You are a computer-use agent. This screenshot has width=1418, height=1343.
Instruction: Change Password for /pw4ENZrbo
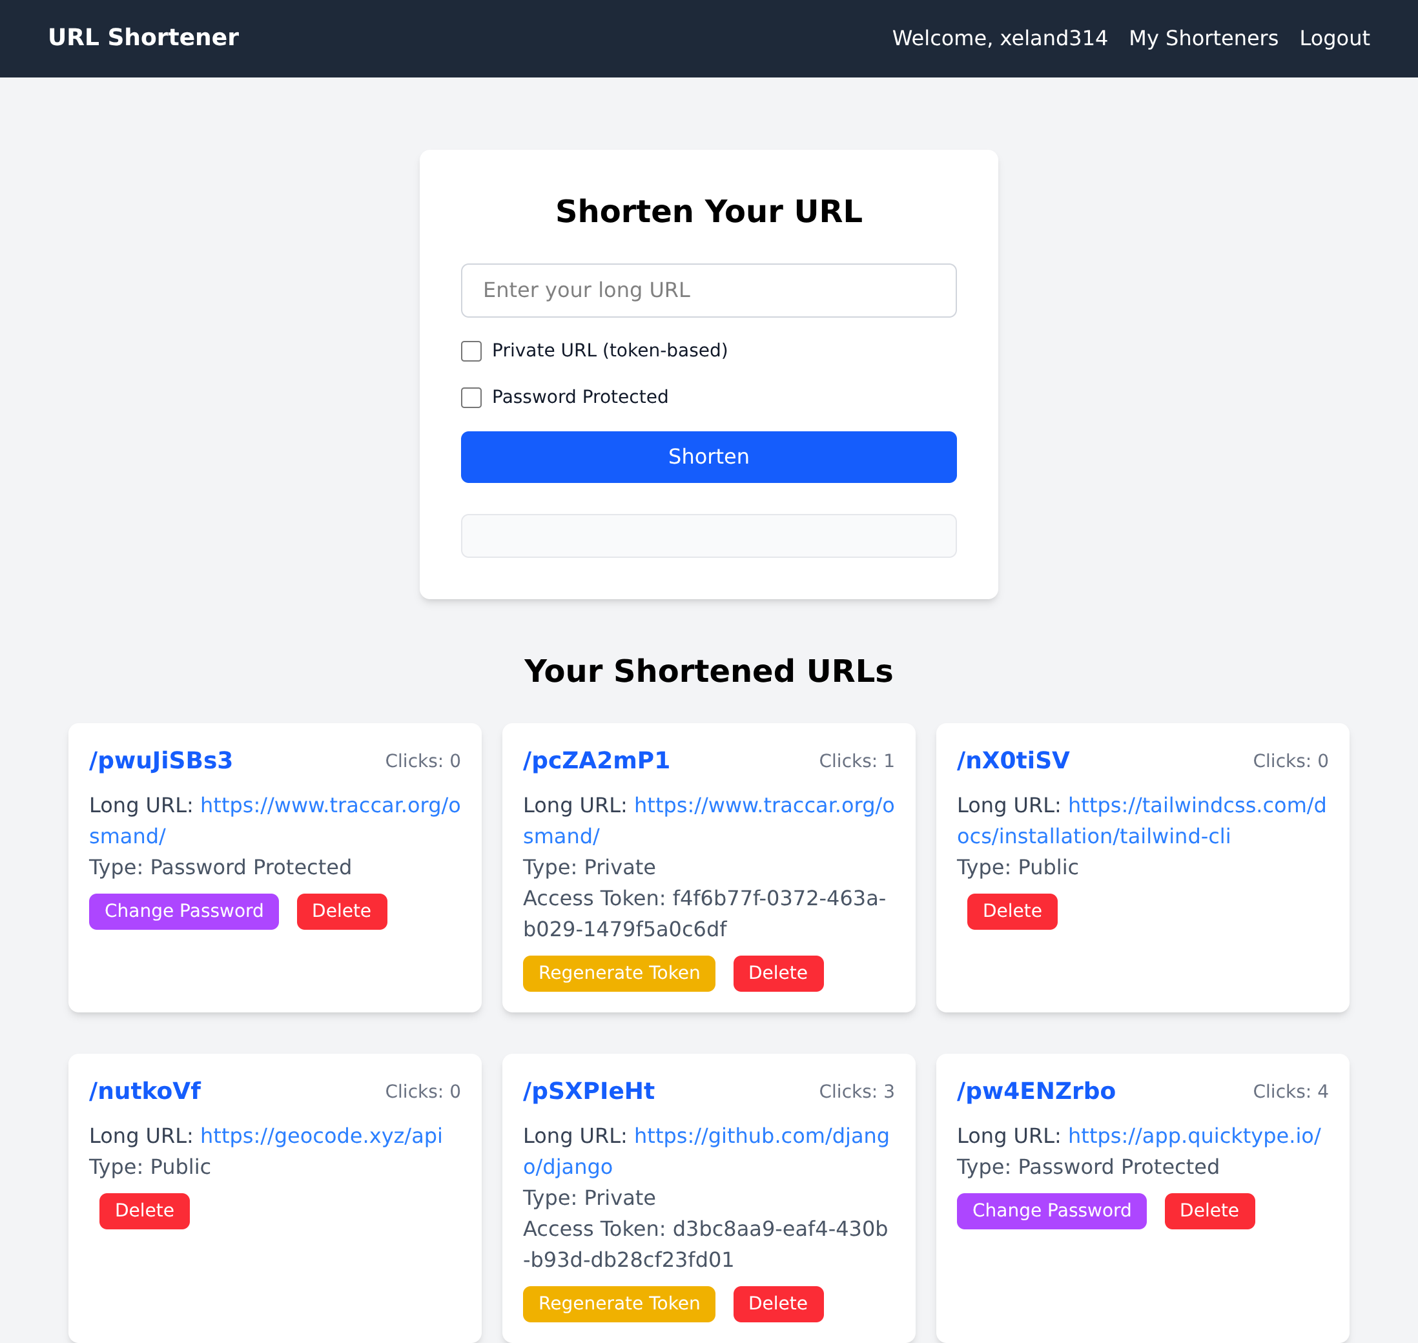point(1051,1211)
